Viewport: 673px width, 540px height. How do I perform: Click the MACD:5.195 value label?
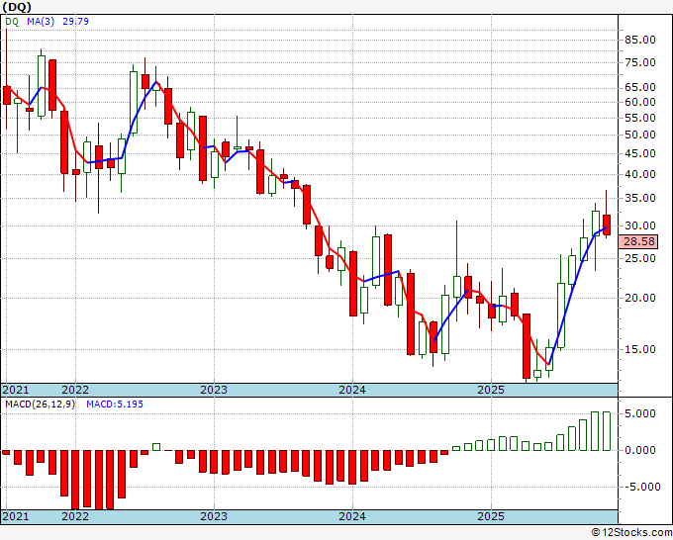coord(115,405)
